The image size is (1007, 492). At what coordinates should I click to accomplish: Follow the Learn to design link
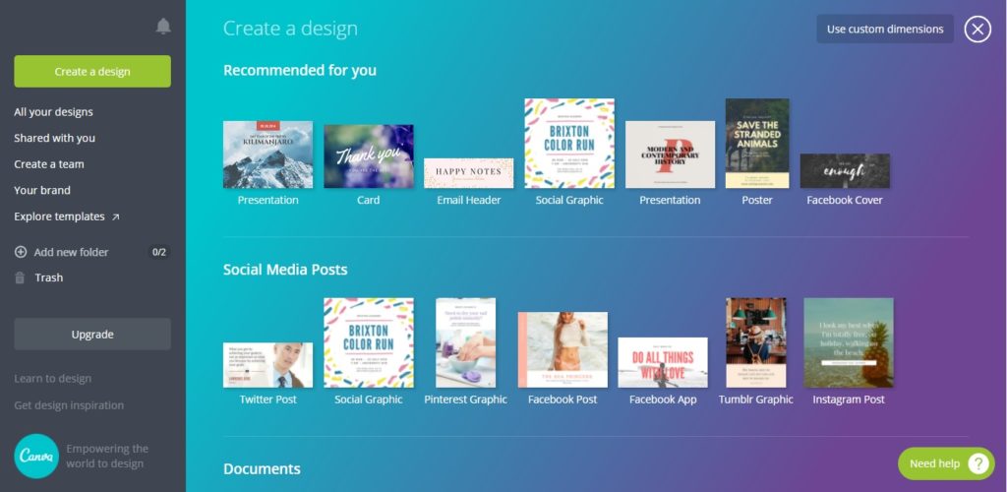(52, 379)
